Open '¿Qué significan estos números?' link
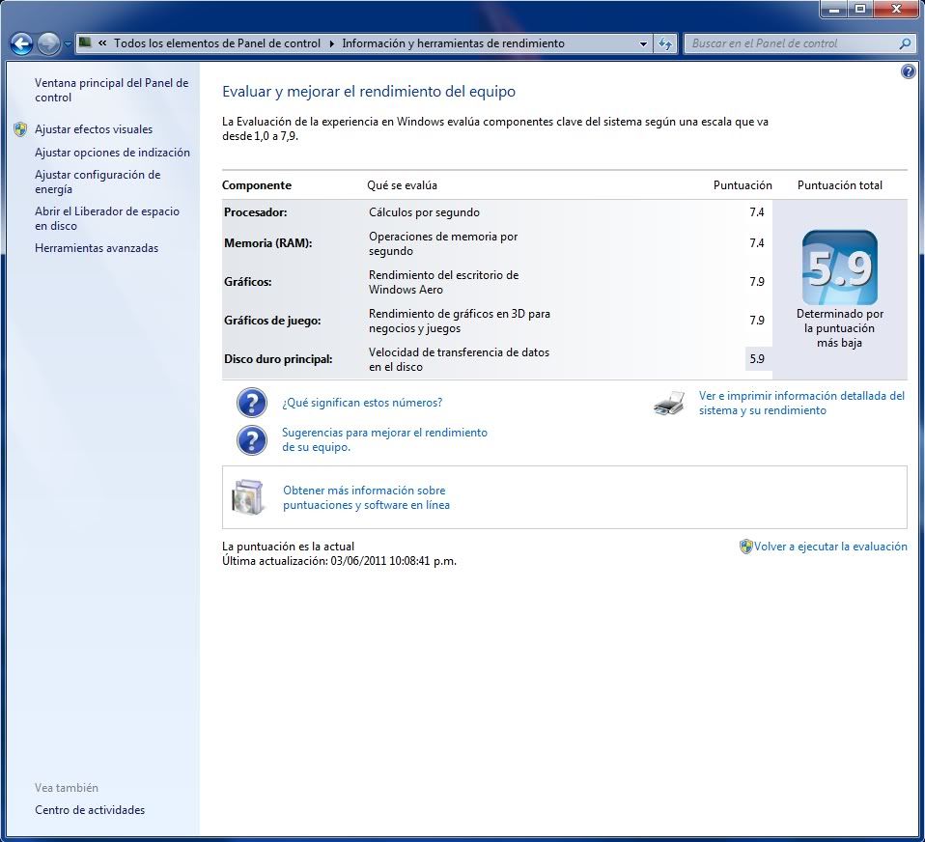This screenshot has width=925, height=842. [362, 403]
